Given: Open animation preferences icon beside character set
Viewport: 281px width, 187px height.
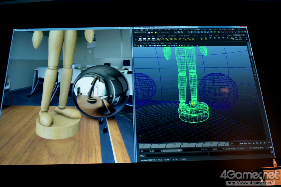Looking at the screenshot, I should coord(271,148).
